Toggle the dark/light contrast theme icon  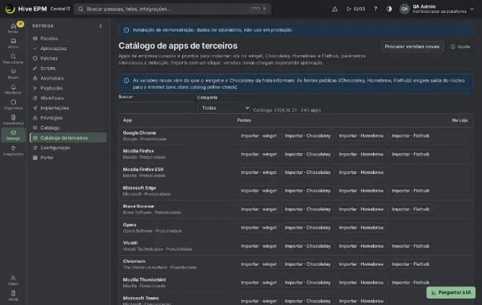click(389, 9)
